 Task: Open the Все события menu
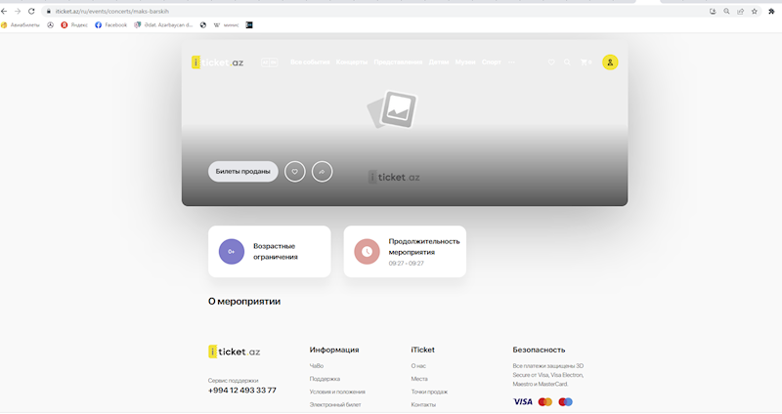click(x=310, y=62)
